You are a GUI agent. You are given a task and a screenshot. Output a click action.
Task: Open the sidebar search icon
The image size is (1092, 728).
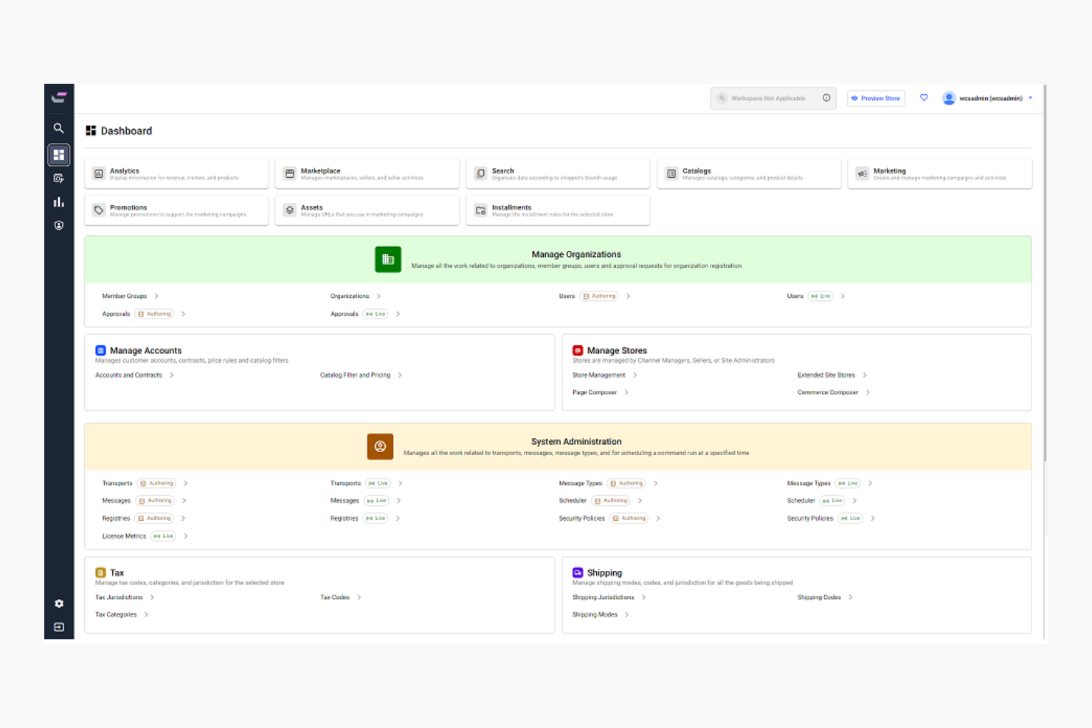pyautogui.click(x=59, y=128)
